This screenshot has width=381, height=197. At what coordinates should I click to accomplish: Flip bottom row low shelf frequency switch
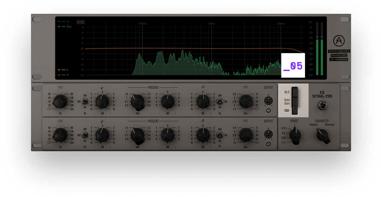point(85,135)
